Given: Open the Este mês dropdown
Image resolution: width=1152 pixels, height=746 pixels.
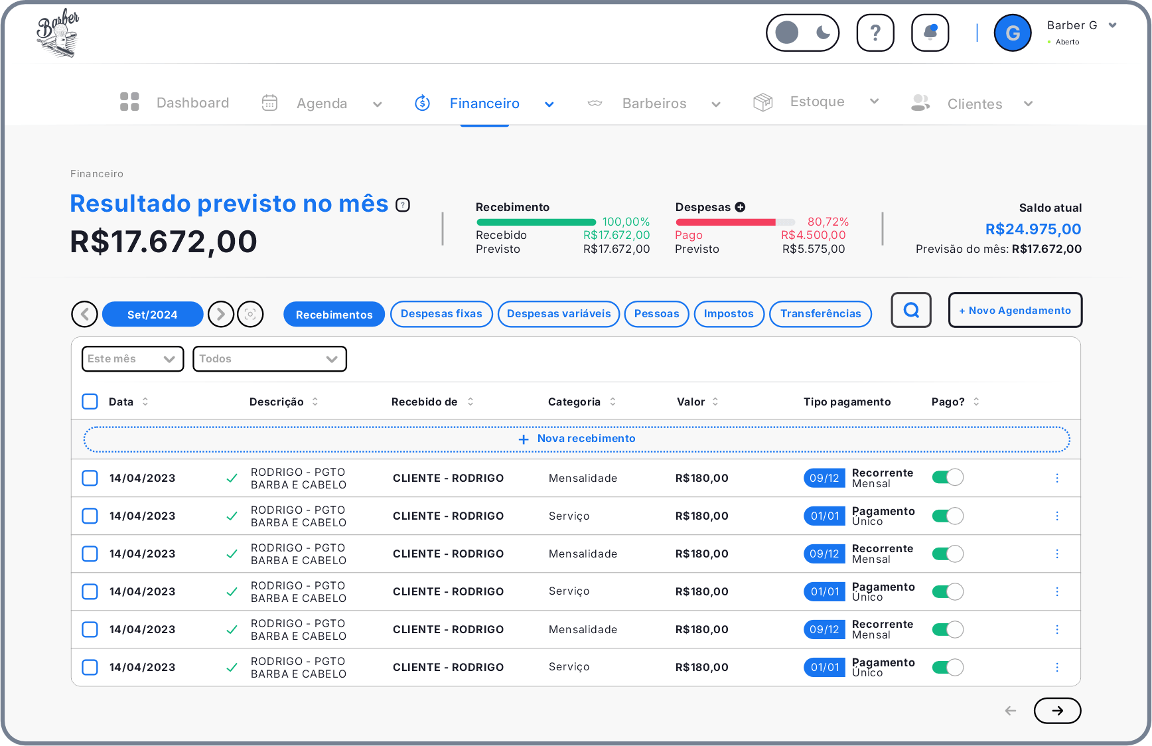Looking at the screenshot, I should pos(132,359).
